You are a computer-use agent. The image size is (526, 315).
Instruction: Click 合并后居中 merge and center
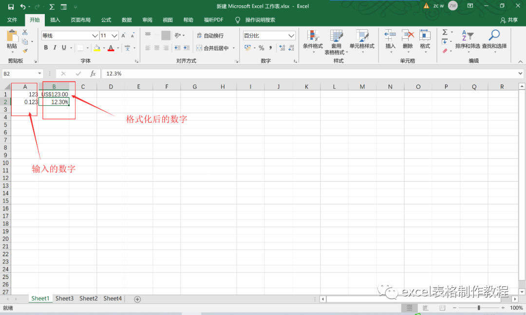213,48
